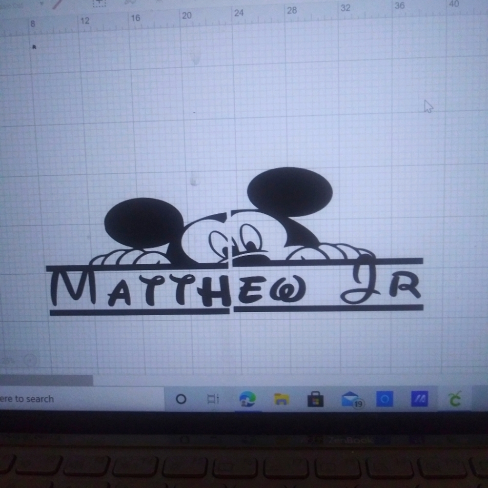The width and height of the screenshot is (488, 488).
Task: Click the pink linetype color swatch
Action: (59, 4)
